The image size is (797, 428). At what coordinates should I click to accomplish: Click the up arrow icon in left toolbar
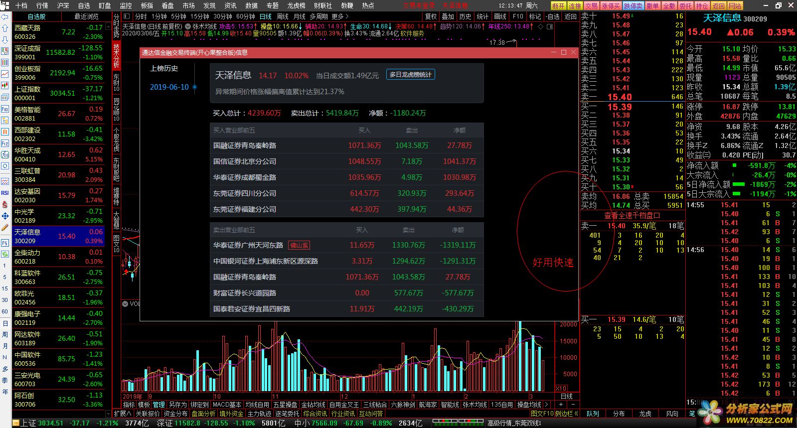4,28
